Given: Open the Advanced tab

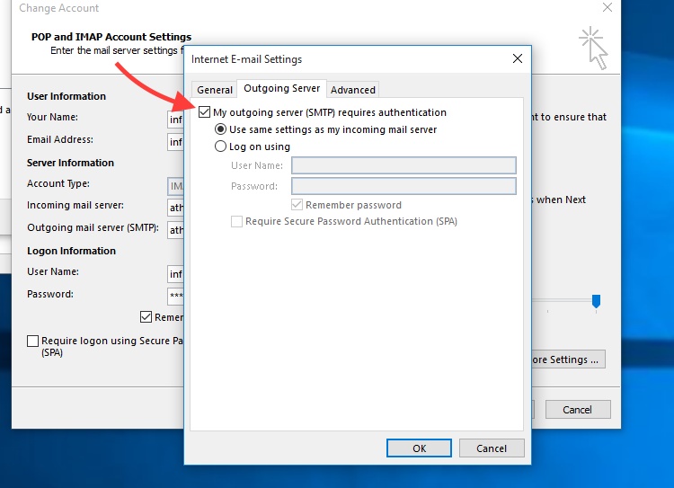Looking at the screenshot, I should [353, 90].
